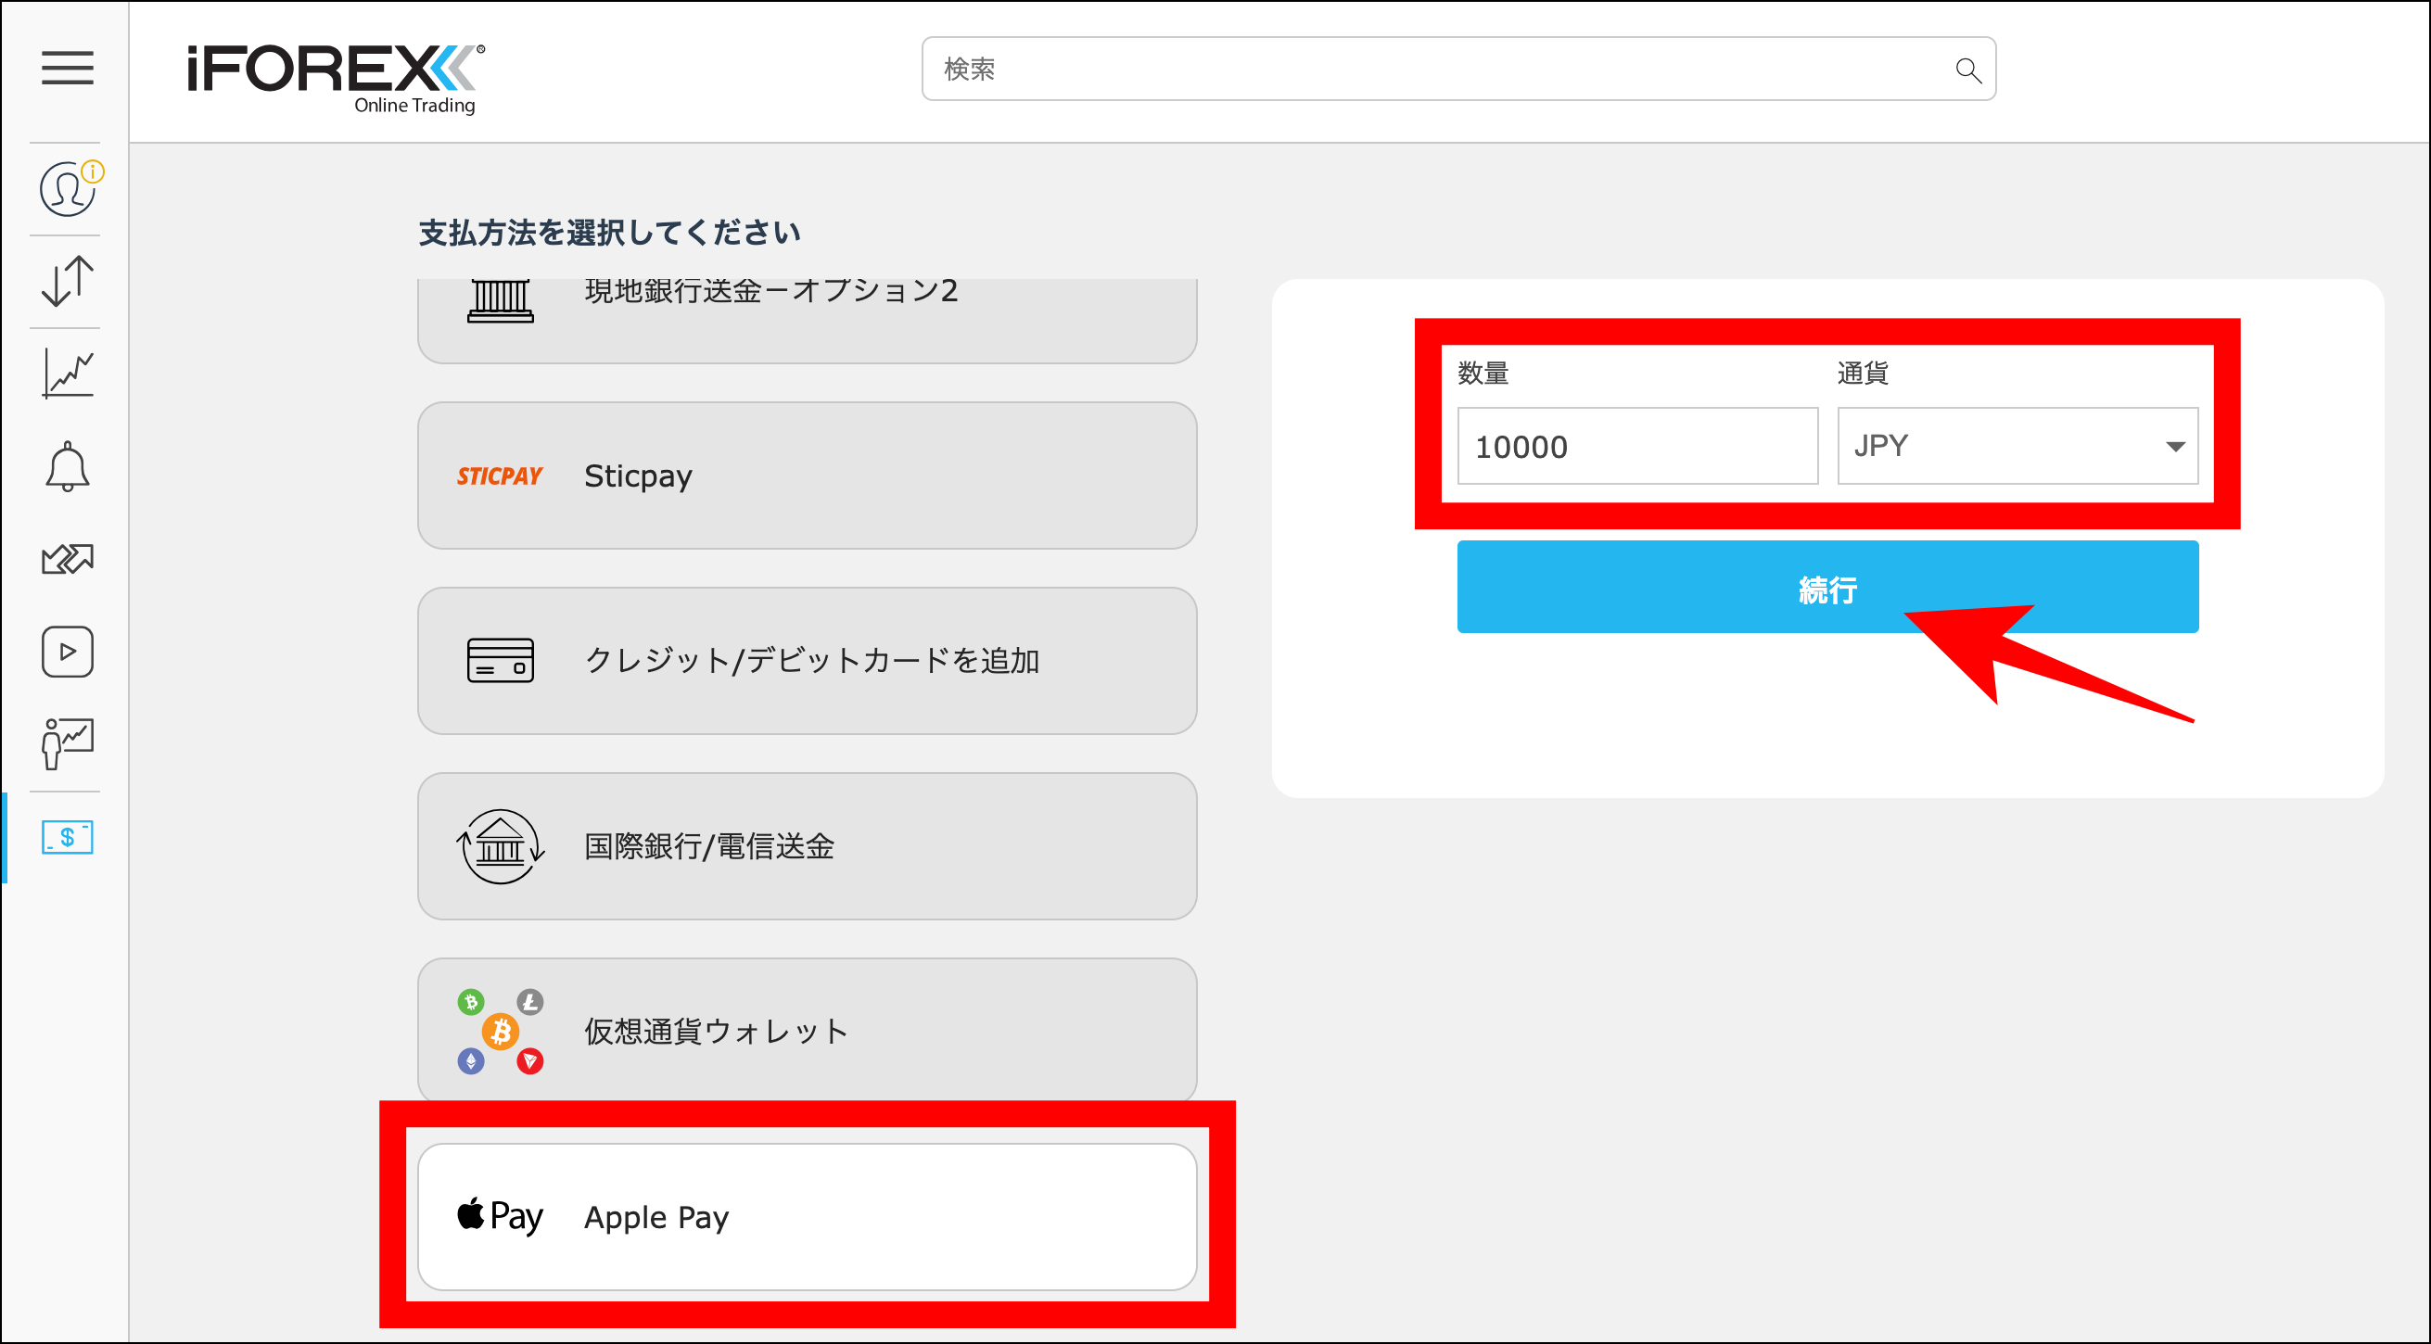Select the transfers arrows icon
Image resolution: width=2431 pixels, height=1344 pixels.
(66, 558)
